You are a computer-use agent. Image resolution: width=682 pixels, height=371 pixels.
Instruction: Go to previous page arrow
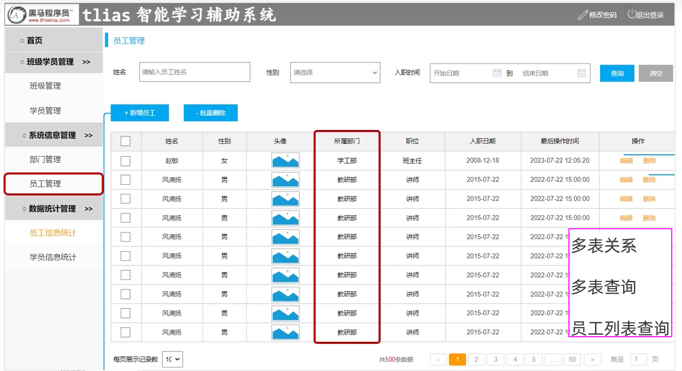[438, 360]
